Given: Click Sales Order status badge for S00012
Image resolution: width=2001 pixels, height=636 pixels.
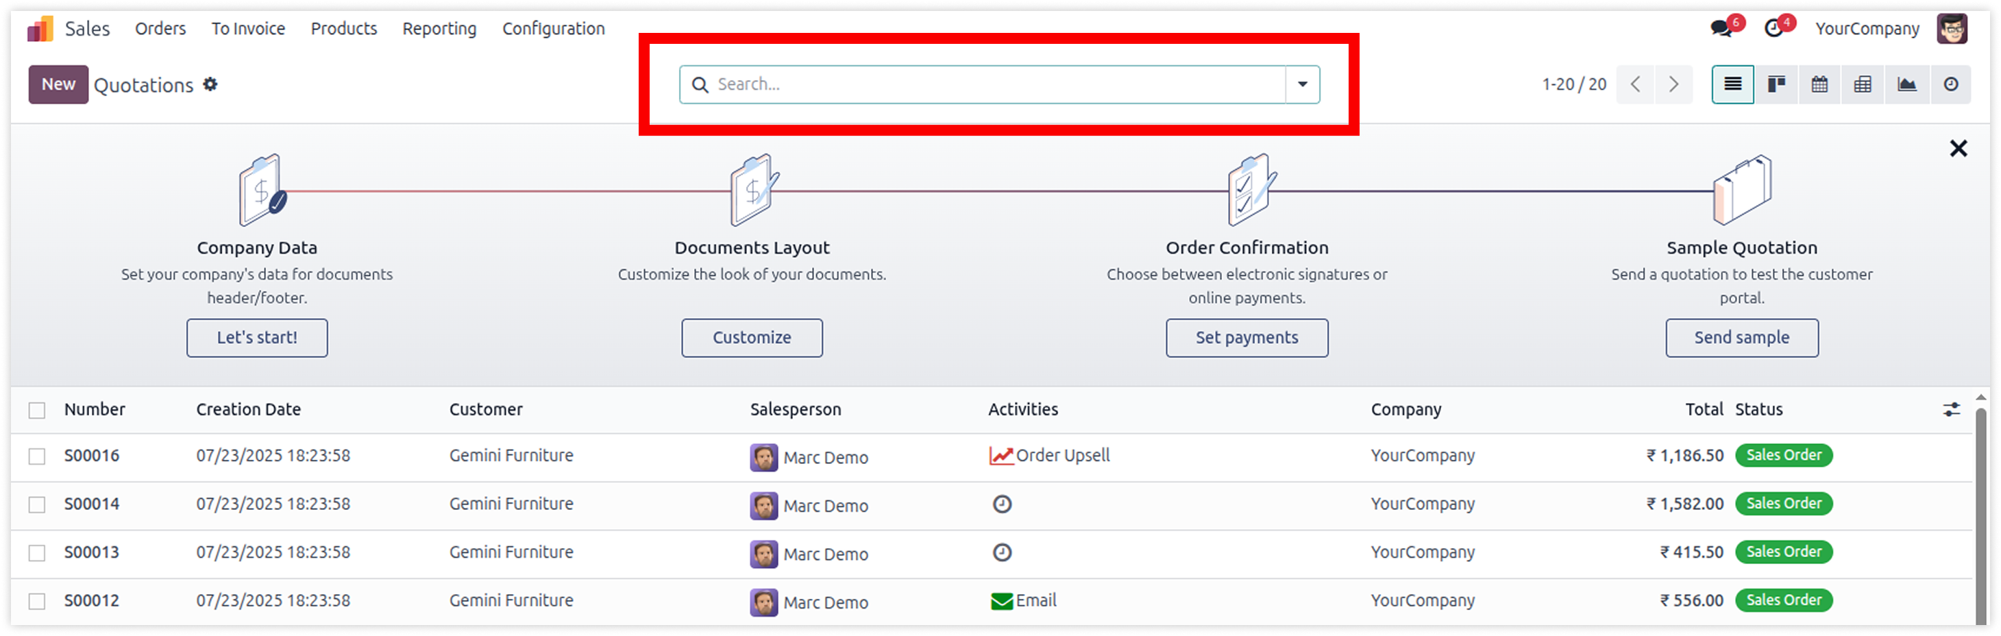Looking at the screenshot, I should (x=1784, y=600).
